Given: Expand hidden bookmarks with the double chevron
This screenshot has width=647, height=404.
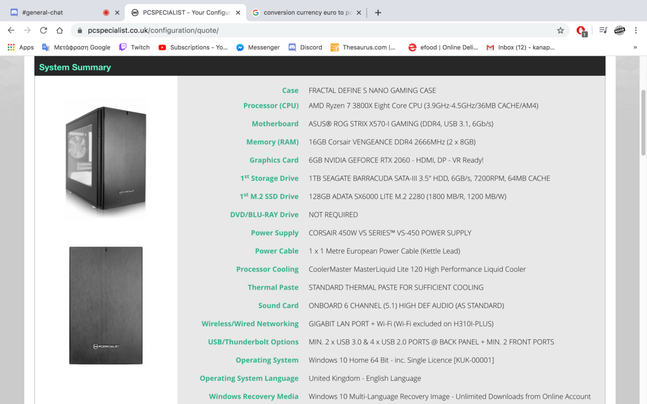Looking at the screenshot, I should [635, 47].
